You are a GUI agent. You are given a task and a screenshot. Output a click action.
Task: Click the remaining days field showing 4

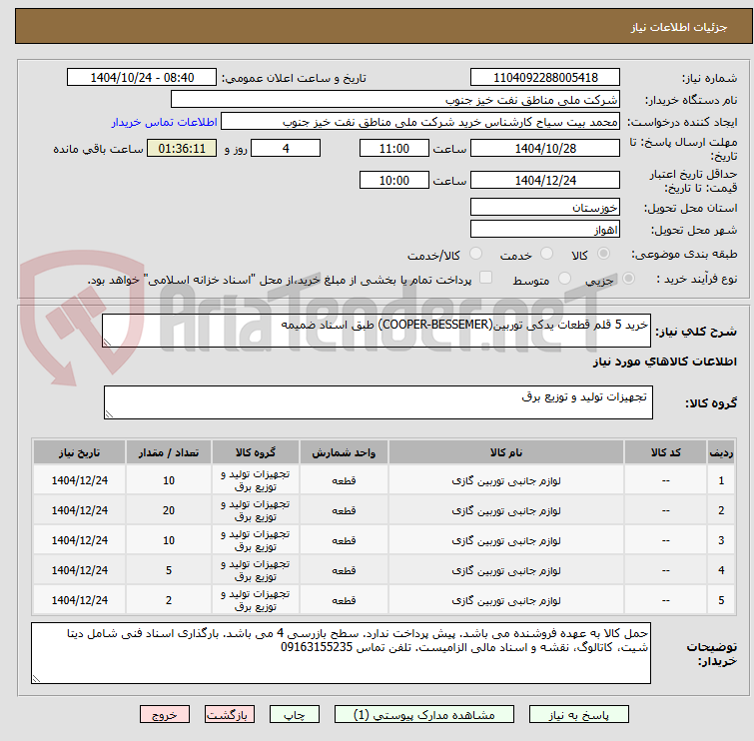click(x=286, y=148)
